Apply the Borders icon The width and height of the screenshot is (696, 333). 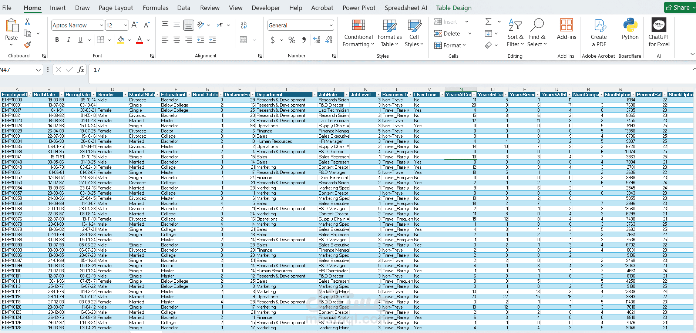[100, 40]
